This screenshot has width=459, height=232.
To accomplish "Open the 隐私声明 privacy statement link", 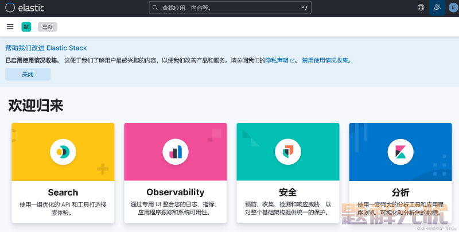I will coord(277,61).
